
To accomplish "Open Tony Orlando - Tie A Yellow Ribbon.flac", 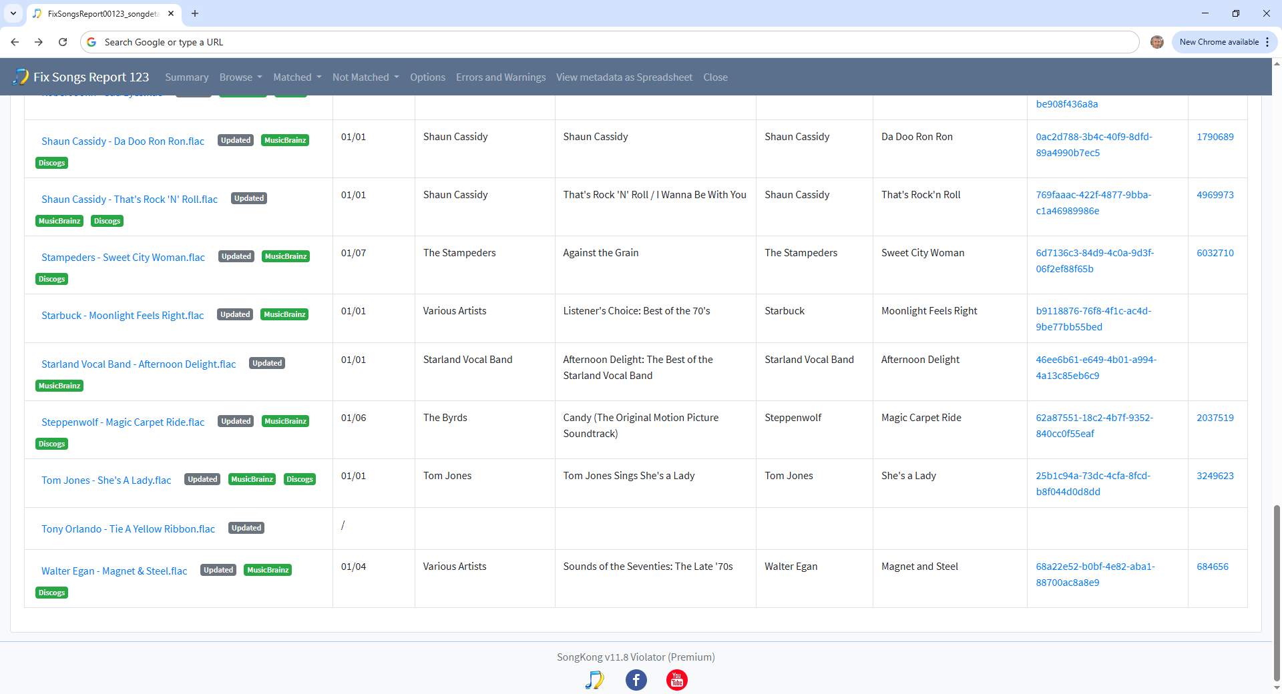I will pos(128,529).
